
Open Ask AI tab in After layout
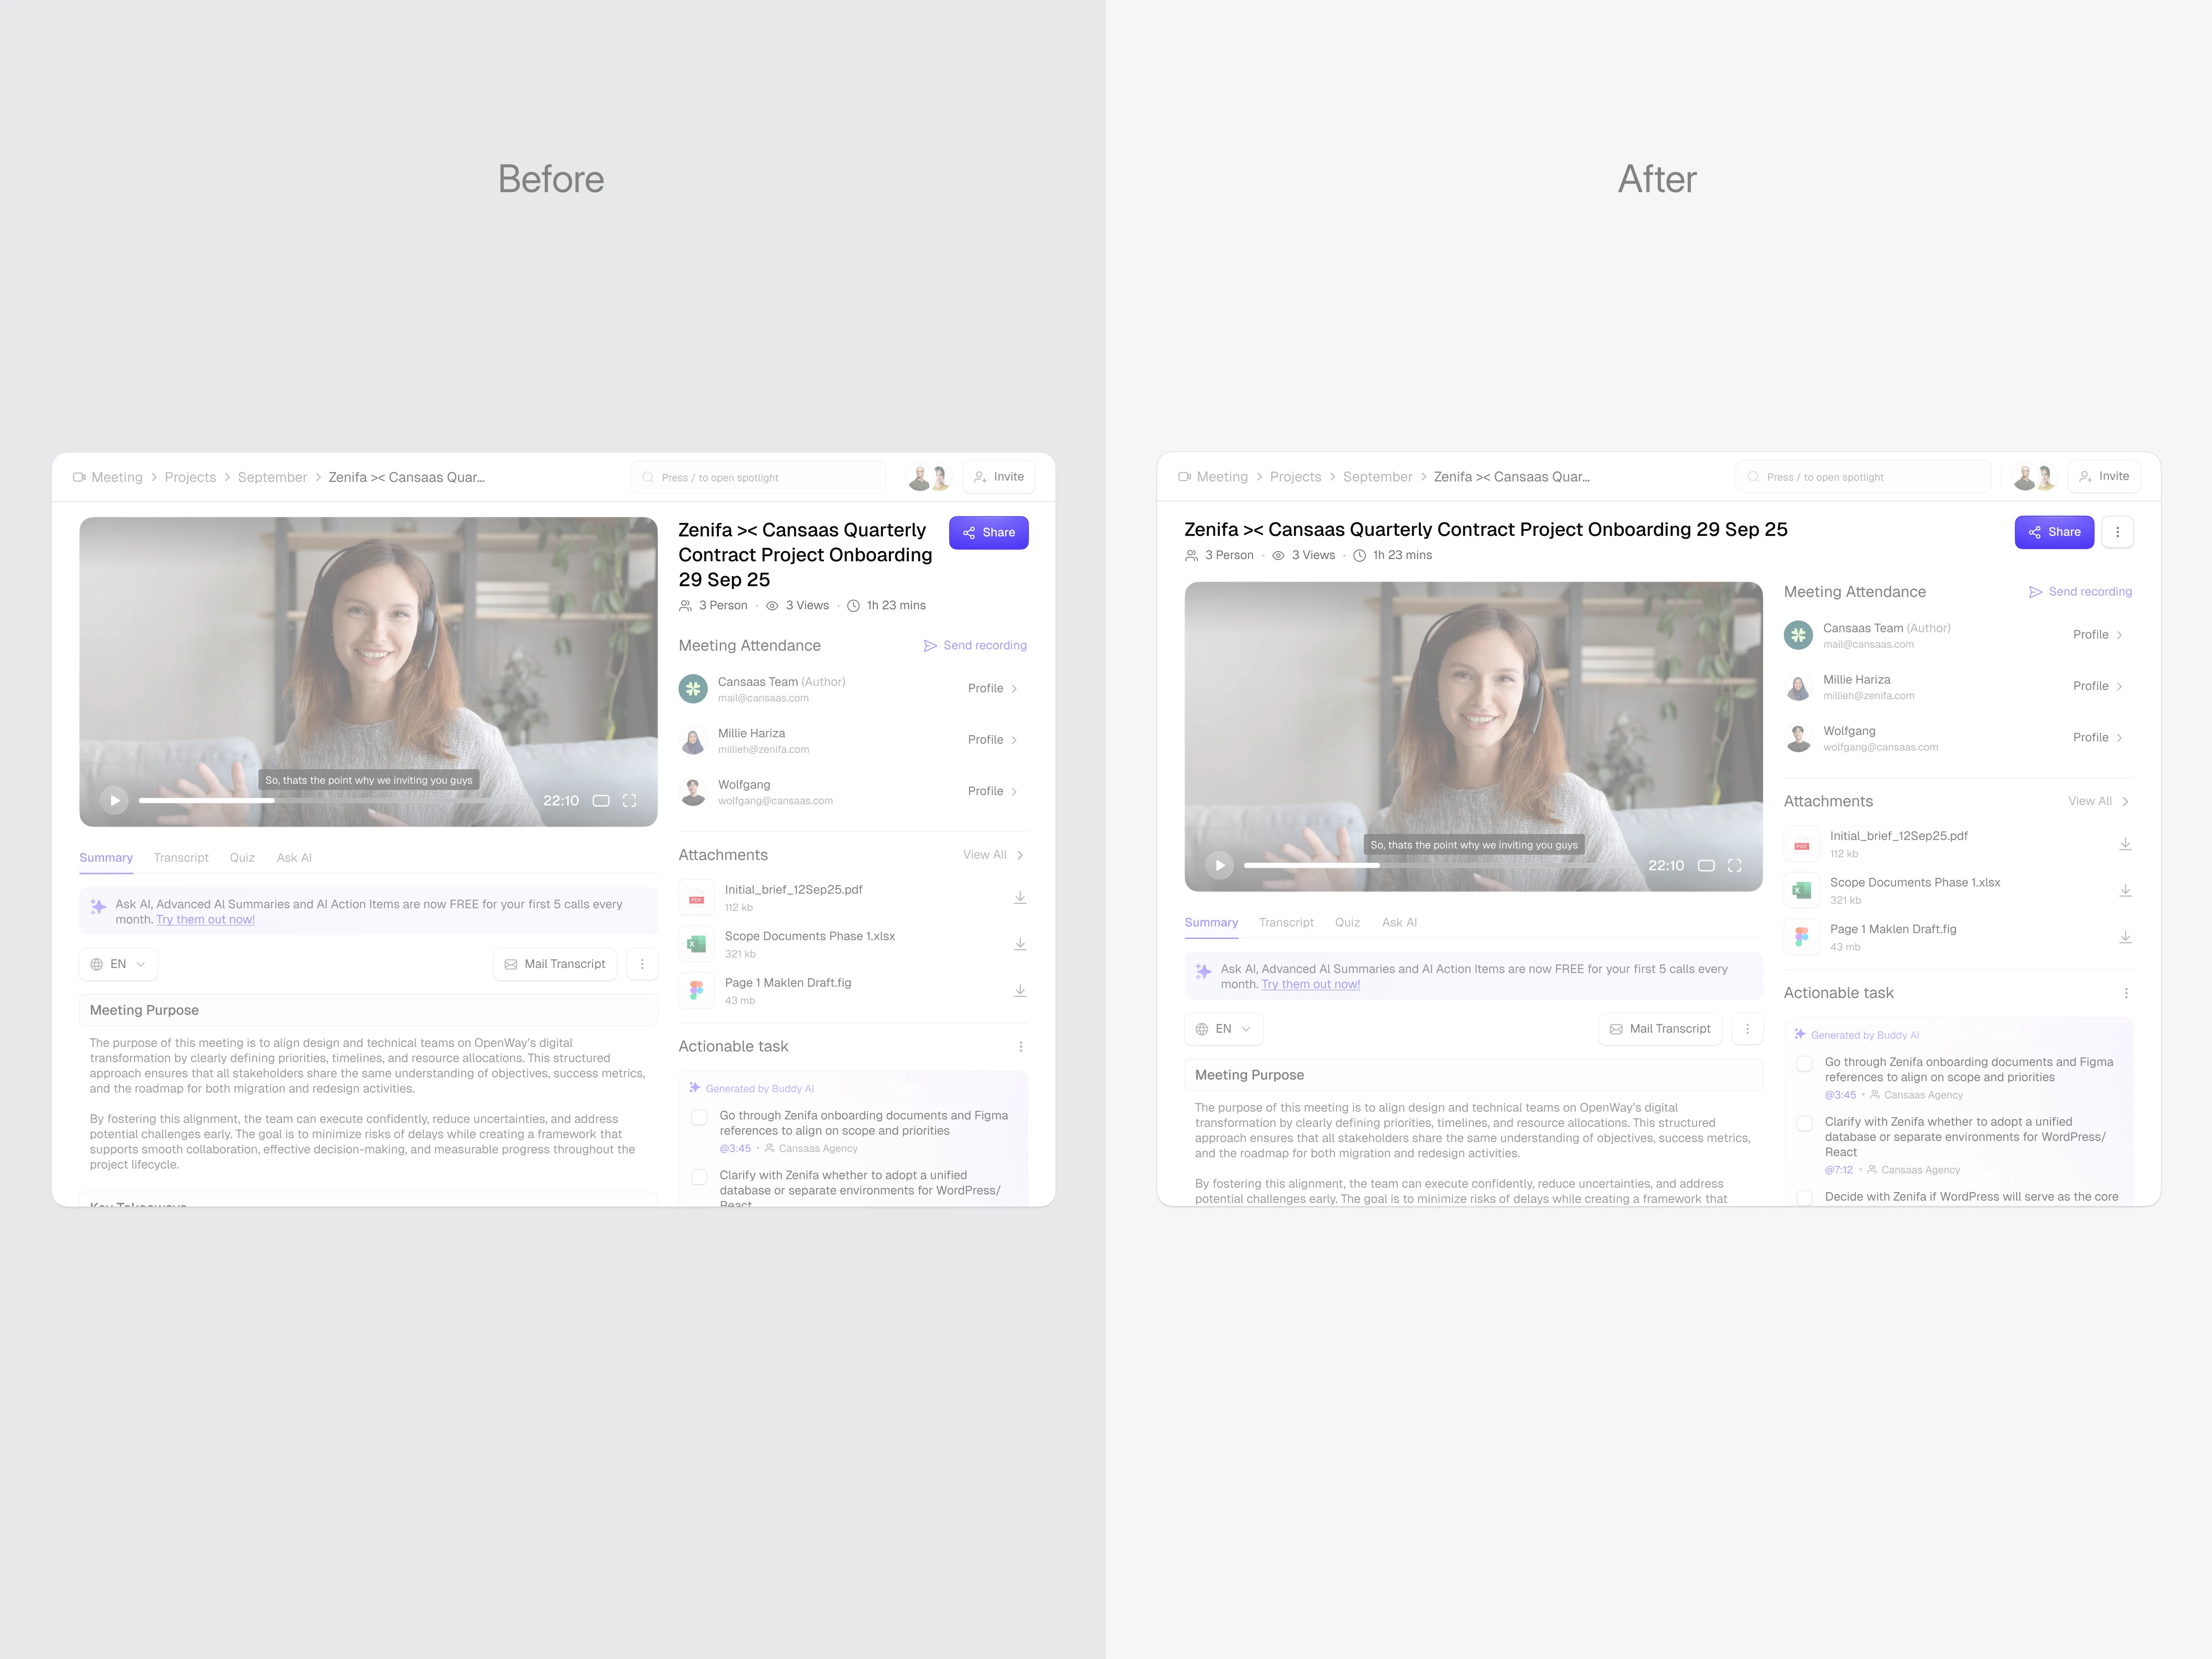tap(1399, 923)
